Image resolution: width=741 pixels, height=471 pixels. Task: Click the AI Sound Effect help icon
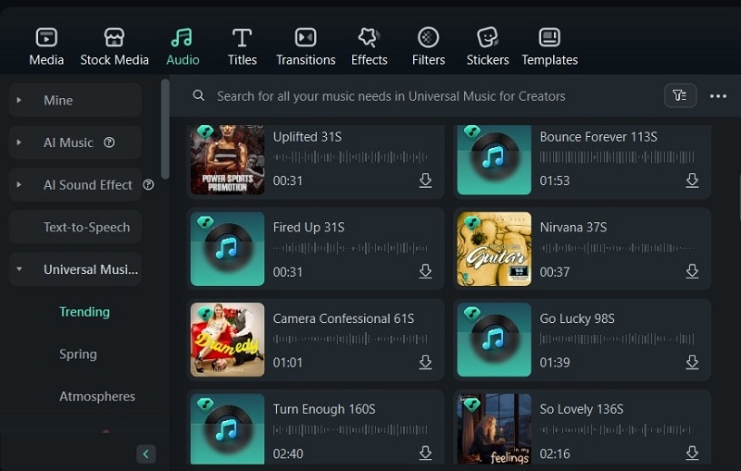[x=148, y=184]
